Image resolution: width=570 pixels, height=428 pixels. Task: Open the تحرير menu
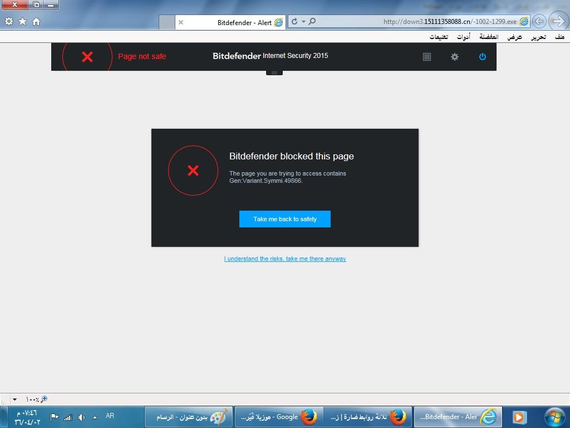538,37
